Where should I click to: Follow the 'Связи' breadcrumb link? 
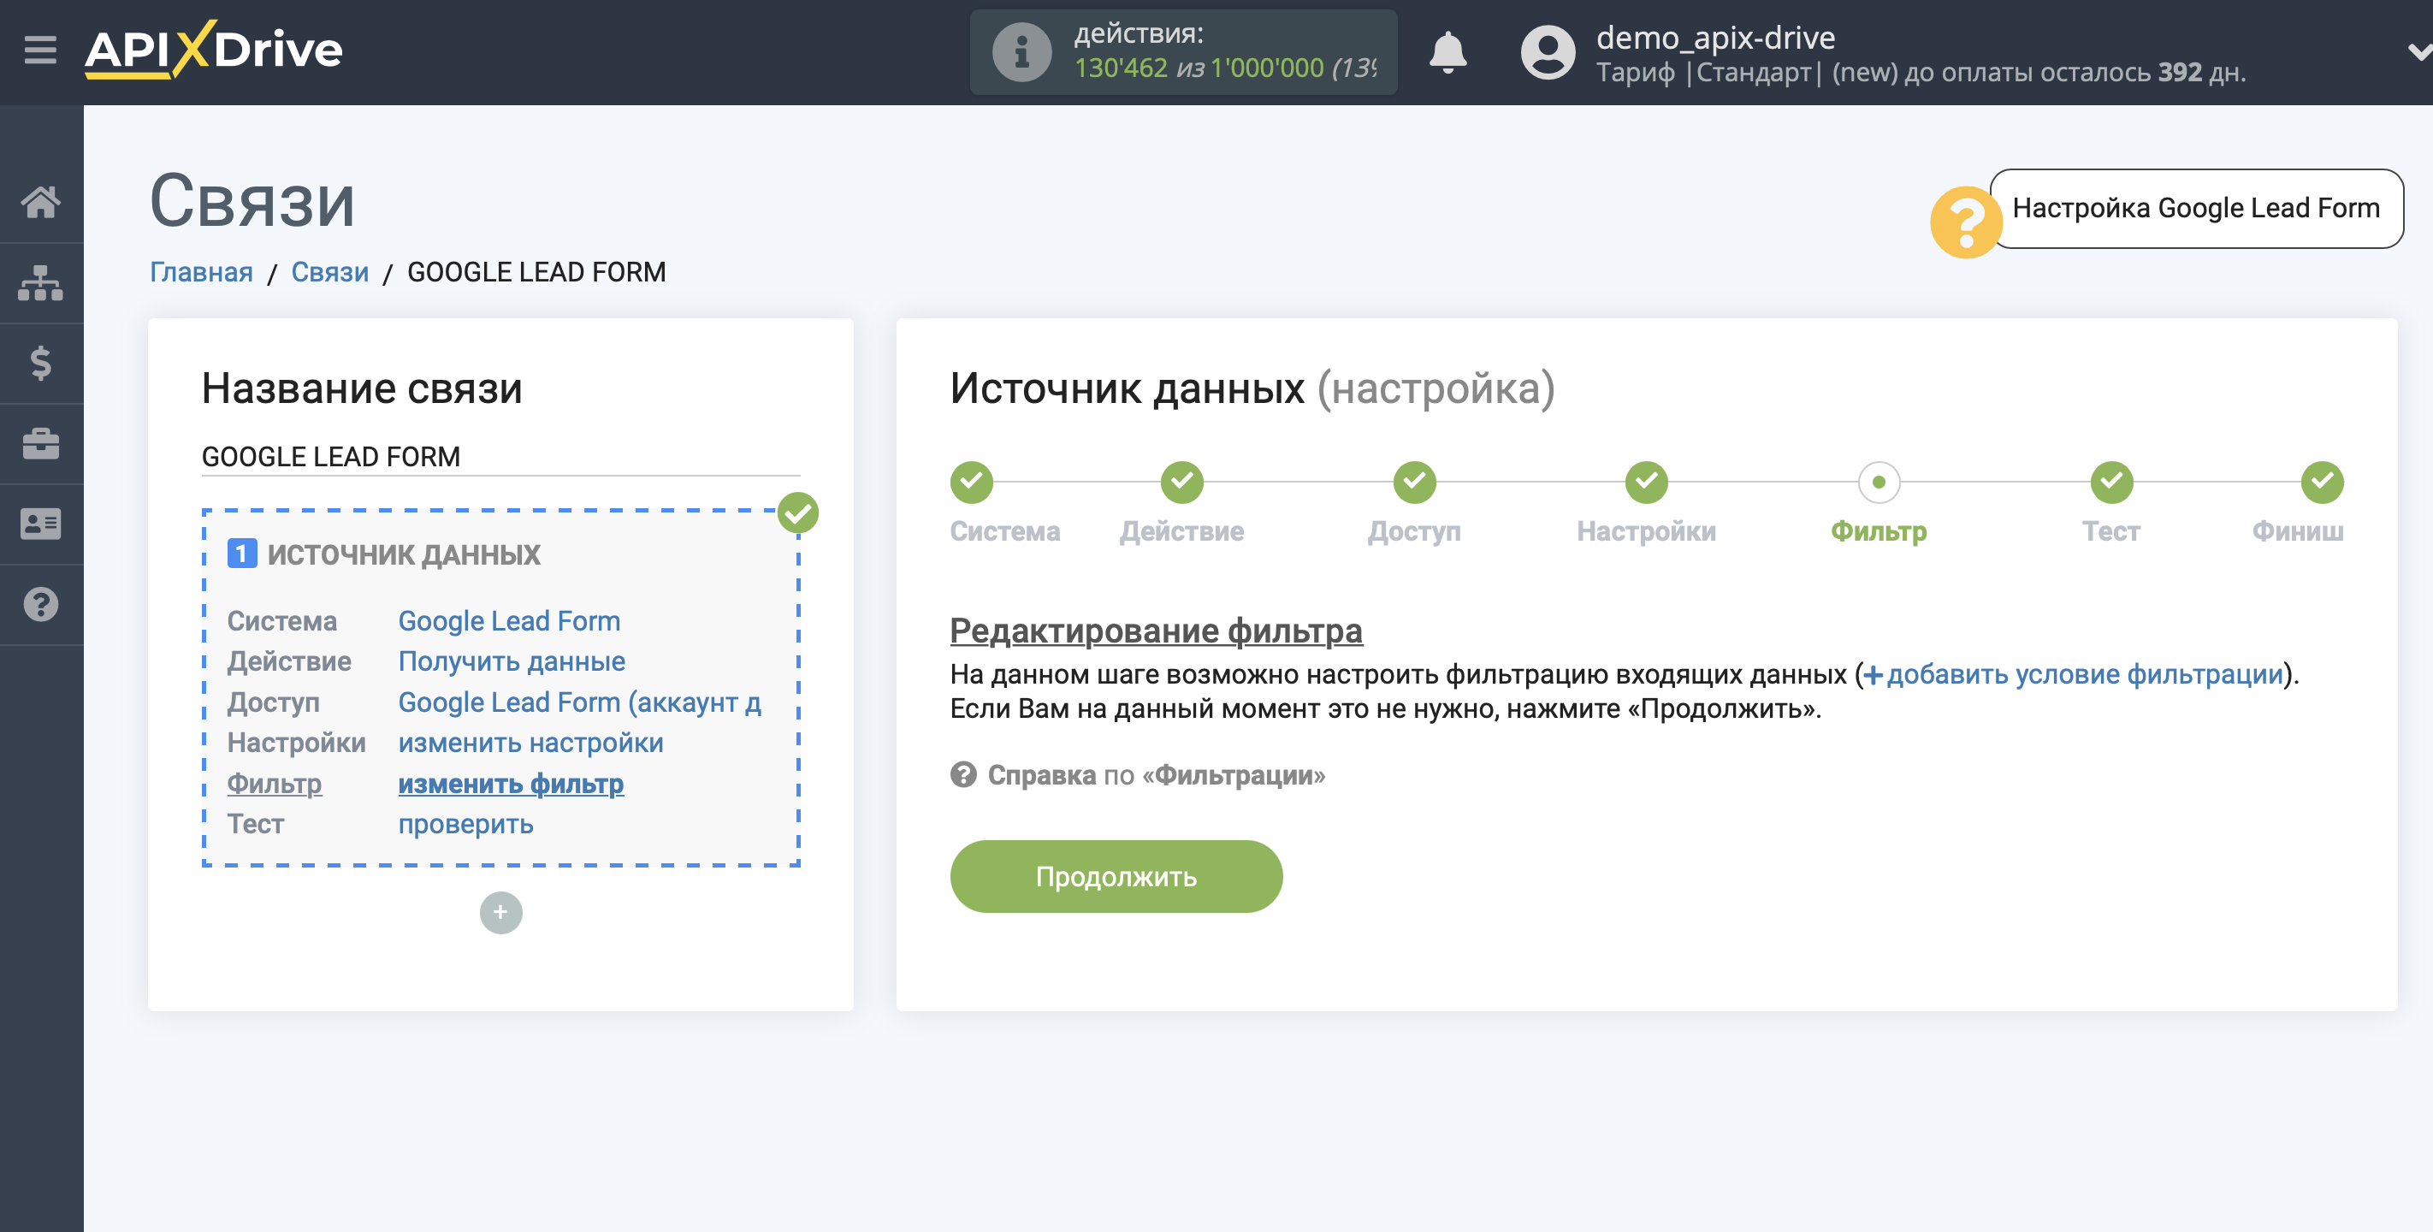click(329, 272)
